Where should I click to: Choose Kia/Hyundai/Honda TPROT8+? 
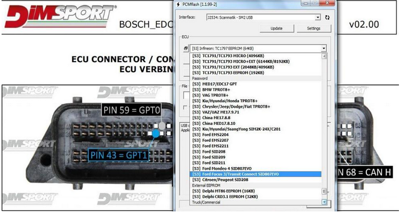[256, 101]
